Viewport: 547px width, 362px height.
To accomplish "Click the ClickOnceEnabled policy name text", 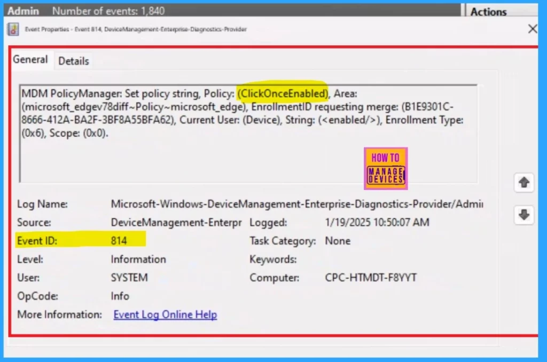I will 283,93.
